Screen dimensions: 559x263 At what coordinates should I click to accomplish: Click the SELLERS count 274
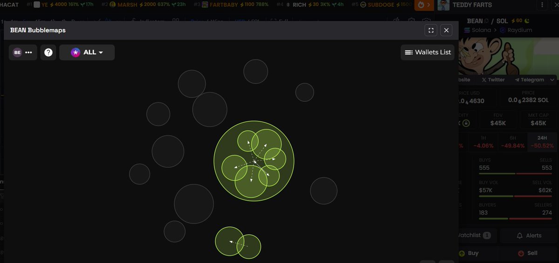(546, 212)
